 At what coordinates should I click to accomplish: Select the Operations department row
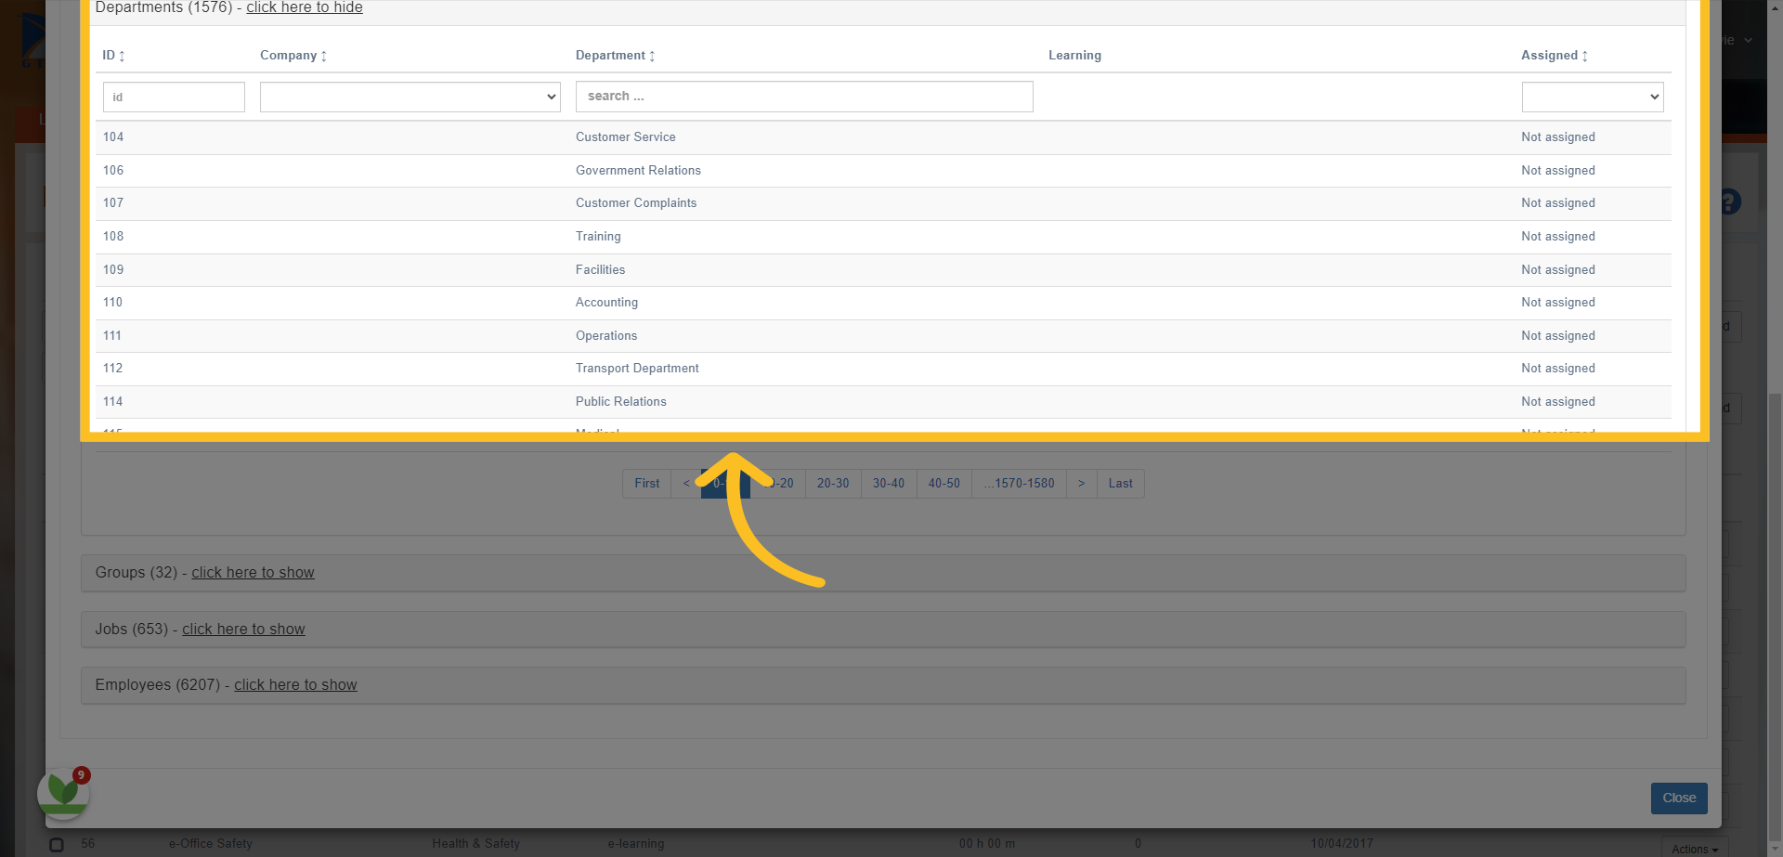[883, 336]
